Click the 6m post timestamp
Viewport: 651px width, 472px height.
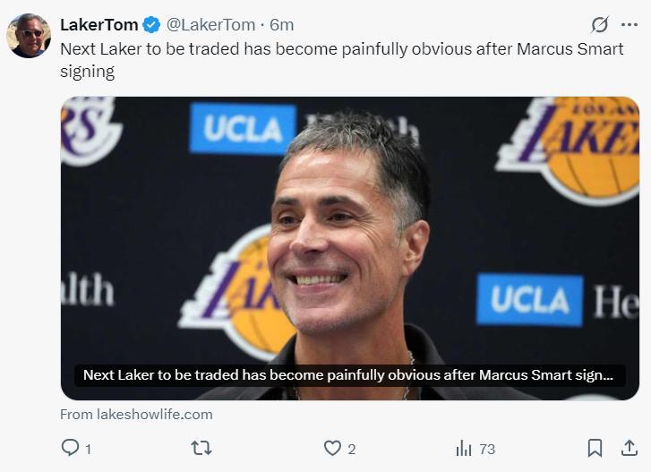[x=282, y=24]
